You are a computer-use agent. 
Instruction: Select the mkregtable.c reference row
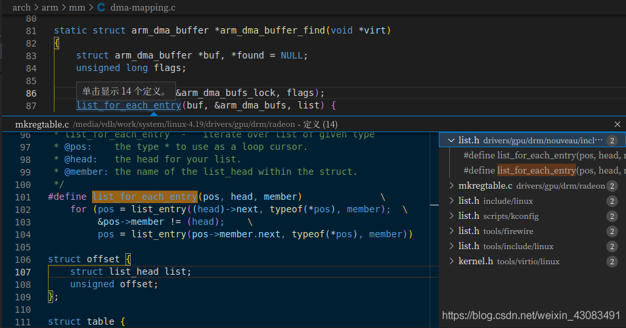533,185
